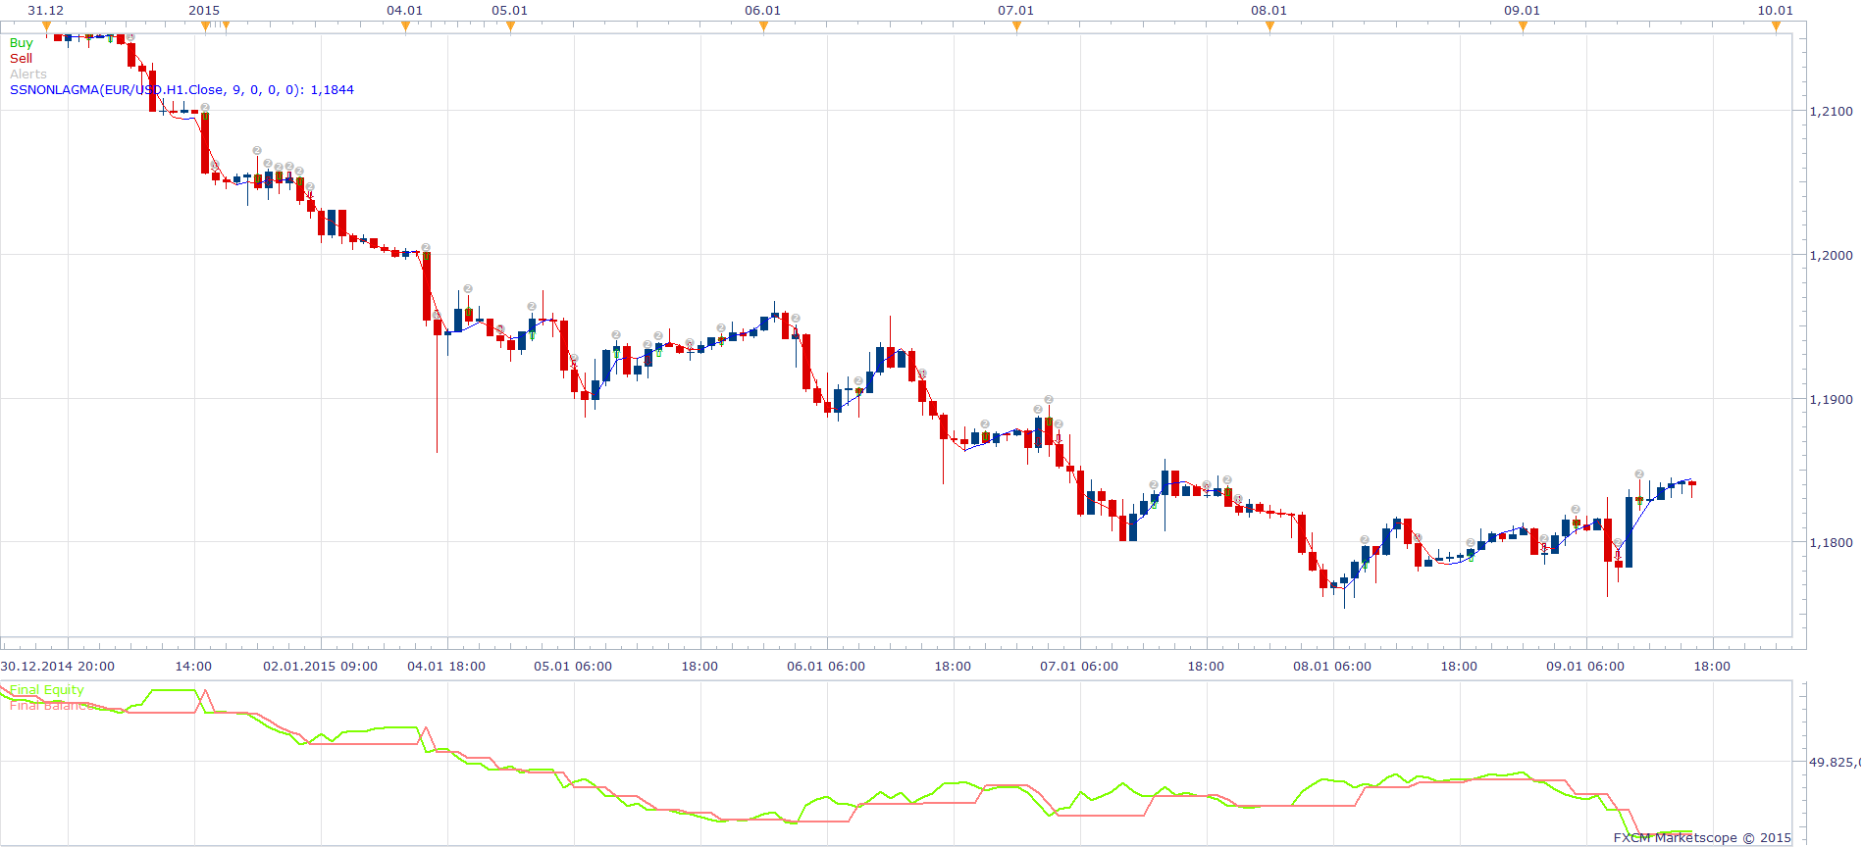This screenshot has width=1863, height=847.
Task: Select the SSNONLAGMA indicator label
Action: 181,90
